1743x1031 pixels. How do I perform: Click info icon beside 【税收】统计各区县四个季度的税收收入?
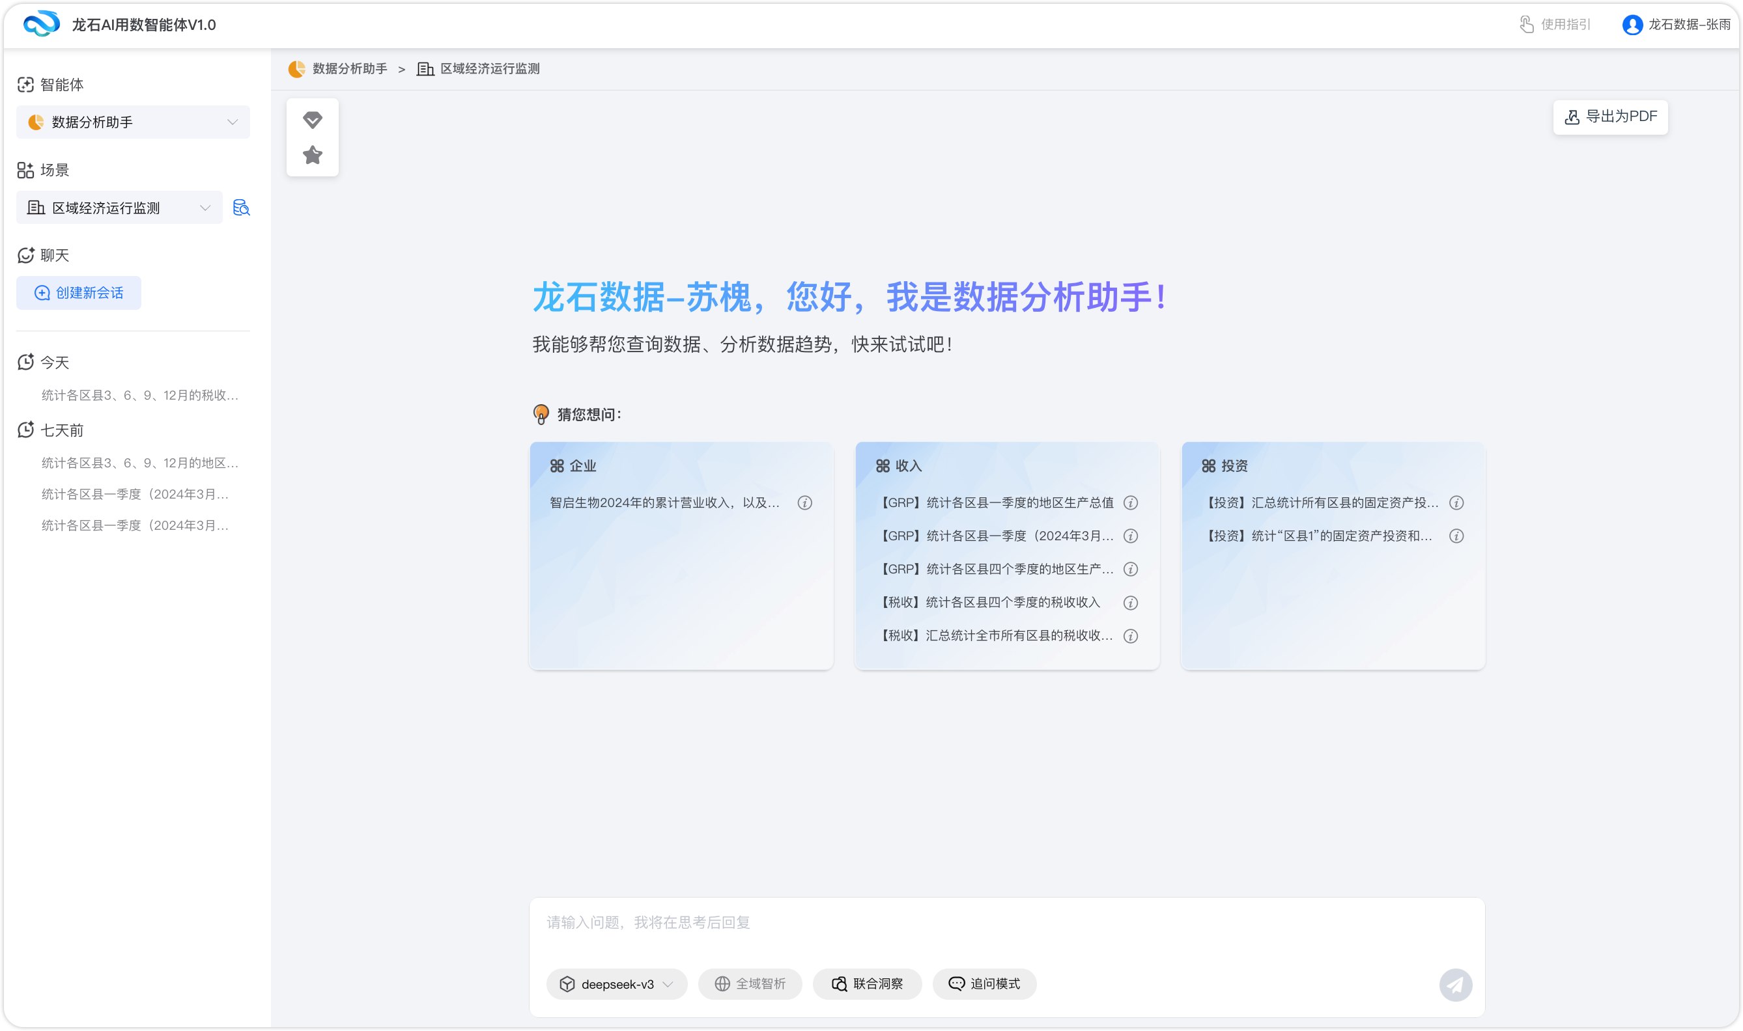pos(1131,602)
